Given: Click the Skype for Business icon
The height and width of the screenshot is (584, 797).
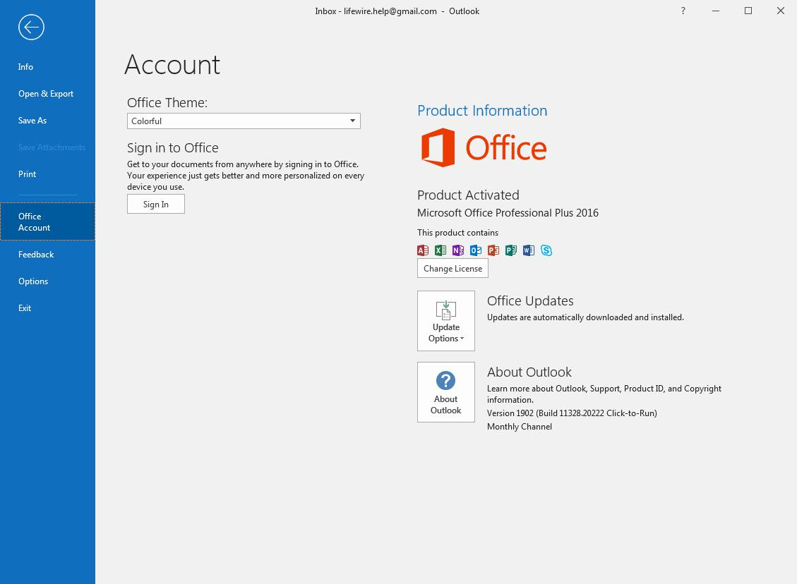Looking at the screenshot, I should click(x=546, y=250).
